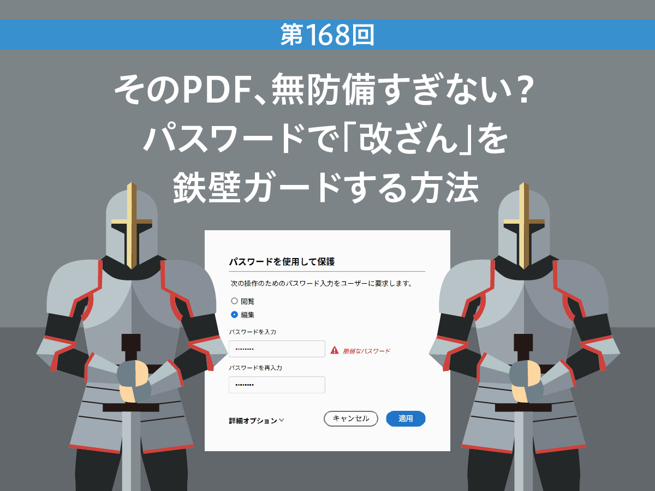
Task: Select the 編集 radio button
Action: (235, 315)
